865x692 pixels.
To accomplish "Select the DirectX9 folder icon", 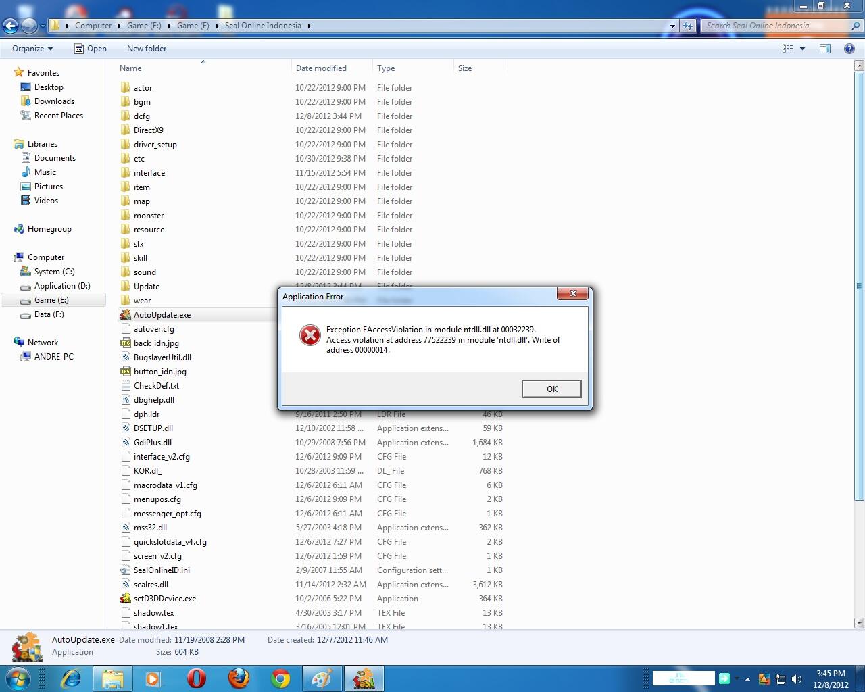I will pyautogui.click(x=125, y=130).
